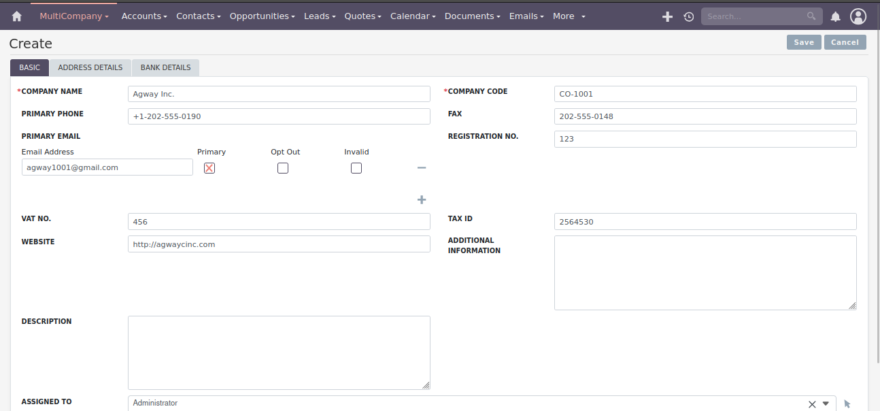Switch to the Bank Details tab
Viewport: 880px width, 411px height.
point(165,68)
